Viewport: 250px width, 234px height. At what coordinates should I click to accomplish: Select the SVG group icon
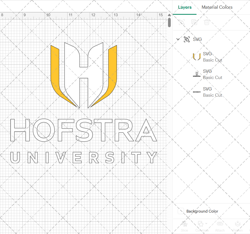[187, 39]
